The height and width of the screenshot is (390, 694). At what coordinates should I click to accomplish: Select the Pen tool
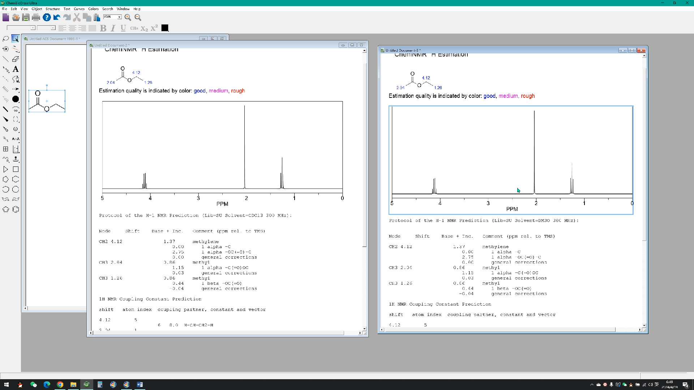[16, 79]
